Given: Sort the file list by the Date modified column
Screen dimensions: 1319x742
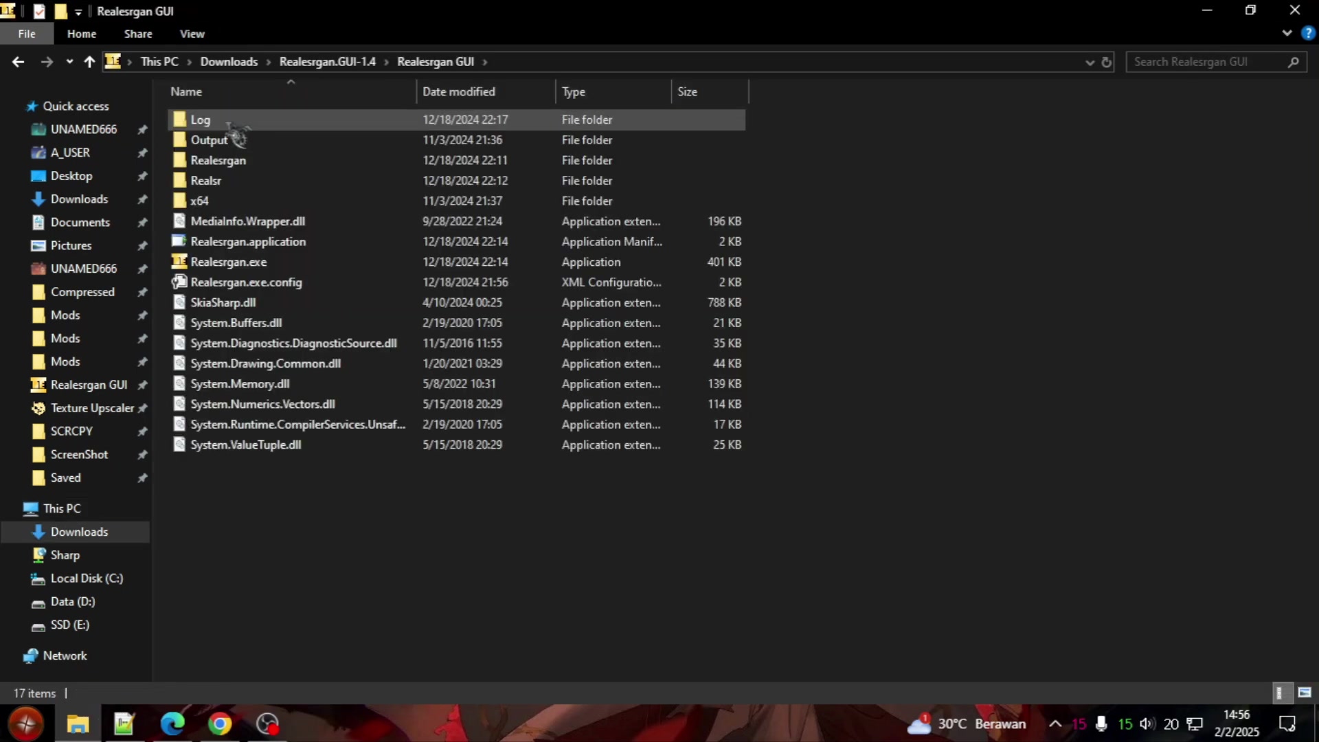Looking at the screenshot, I should coord(458,91).
